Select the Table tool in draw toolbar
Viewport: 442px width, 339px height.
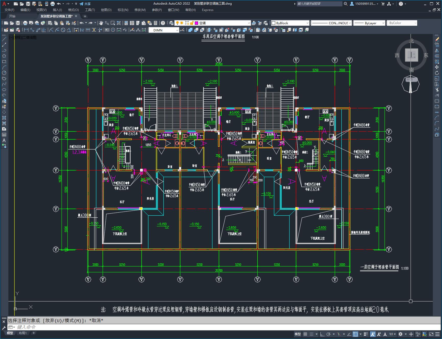4,135
